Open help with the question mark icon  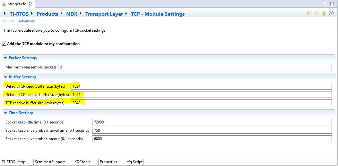pos(331,13)
